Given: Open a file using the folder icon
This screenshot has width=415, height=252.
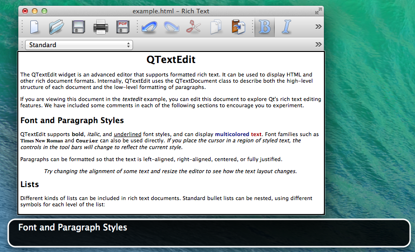Looking at the screenshot, I should [x=56, y=27].
